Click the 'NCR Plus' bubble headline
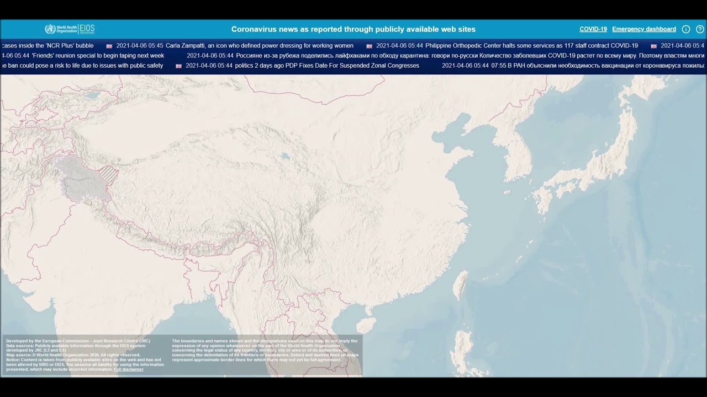 point(48,46)
